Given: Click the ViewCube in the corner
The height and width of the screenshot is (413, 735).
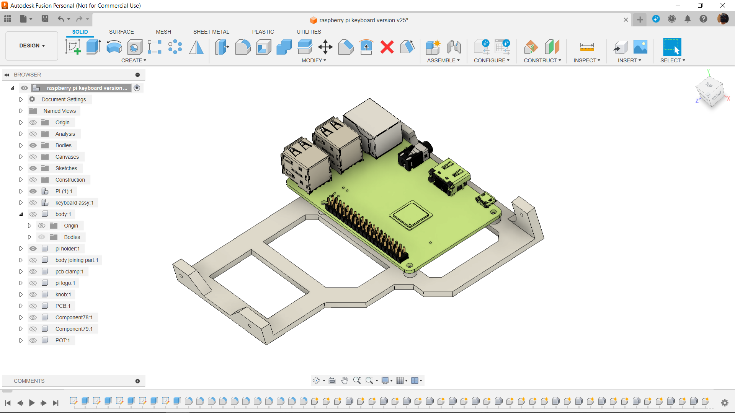Looking at the screenshot, I should coord(711,91).
